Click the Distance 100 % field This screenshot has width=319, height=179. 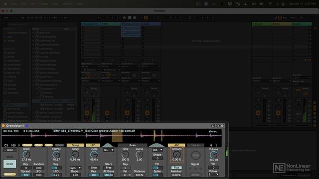click(x=139, y=175)
